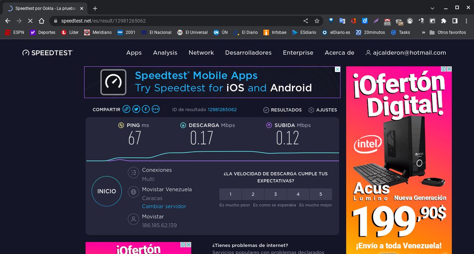Image resolution: width=474 pixels, height=254 pixels.
Task: Open the Speedtest share link icon
Action: 126,109
